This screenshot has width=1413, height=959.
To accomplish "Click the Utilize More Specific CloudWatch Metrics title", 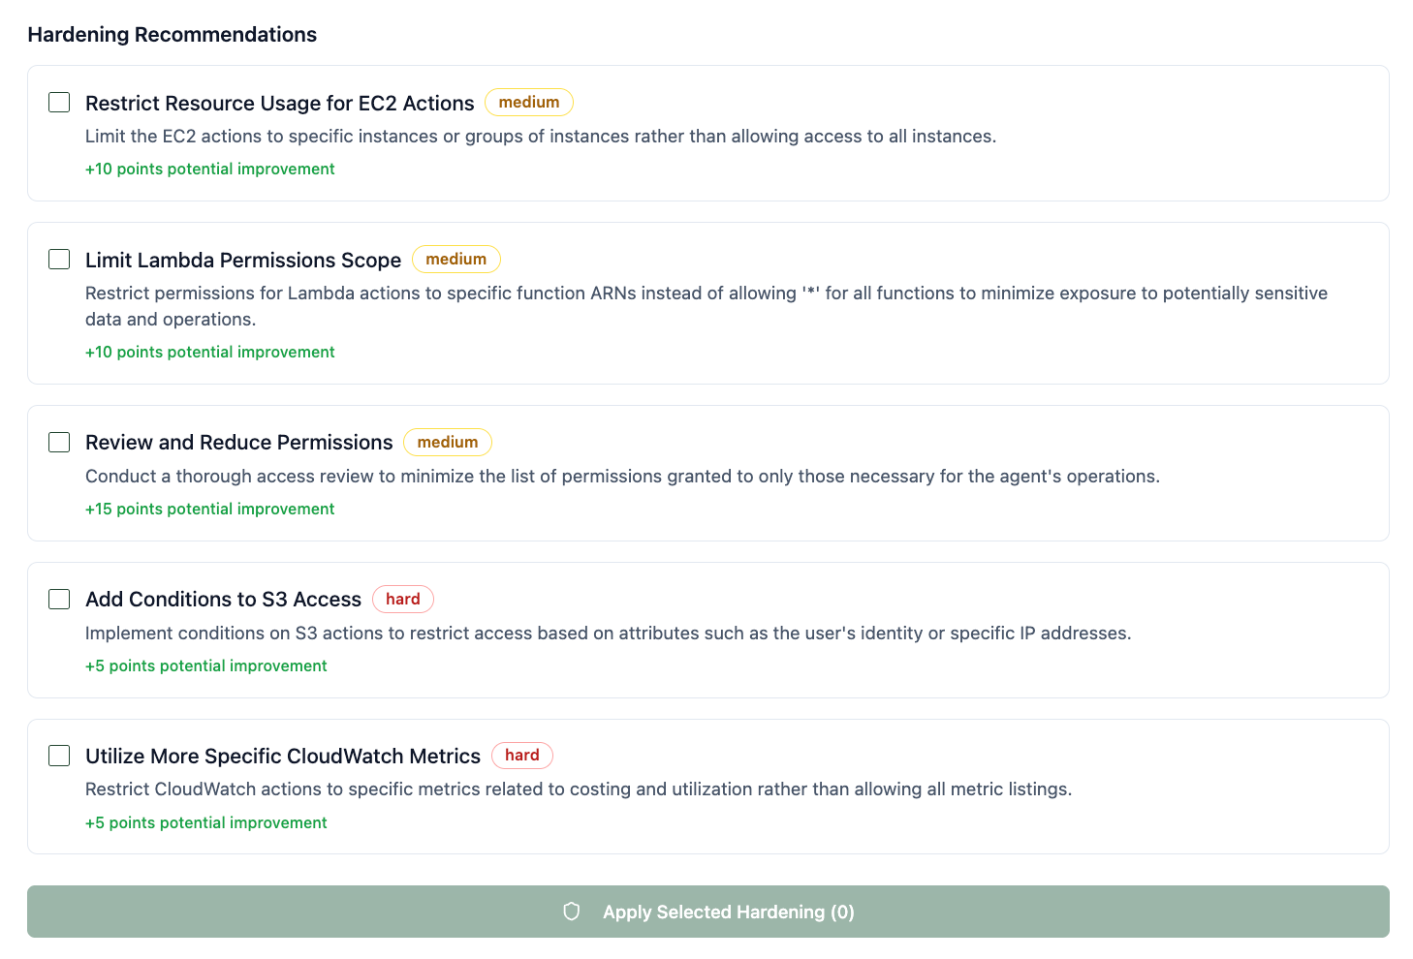I will click(283, 757).
